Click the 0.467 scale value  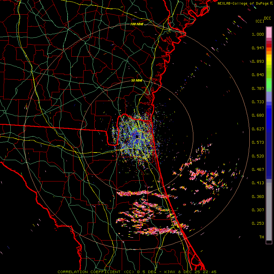(258, 170)
